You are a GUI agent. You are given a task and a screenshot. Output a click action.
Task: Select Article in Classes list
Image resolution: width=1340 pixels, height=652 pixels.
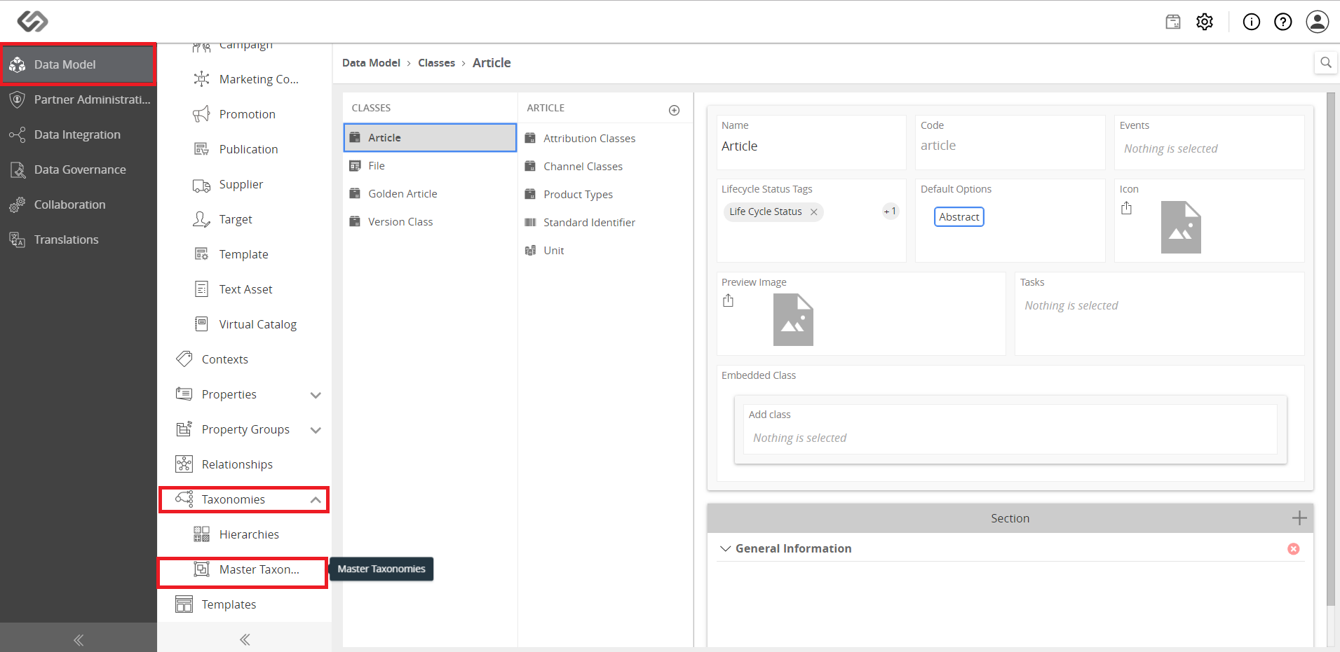coord(430,138)
